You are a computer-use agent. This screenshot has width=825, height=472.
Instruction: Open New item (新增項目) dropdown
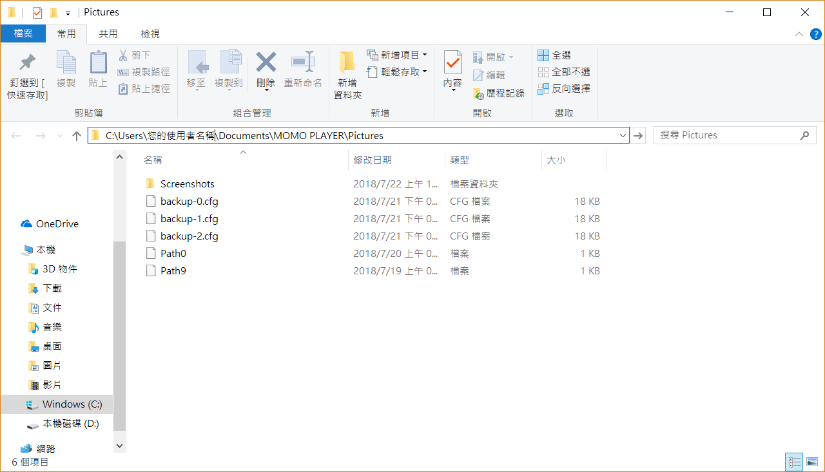[x=396, y=55]
